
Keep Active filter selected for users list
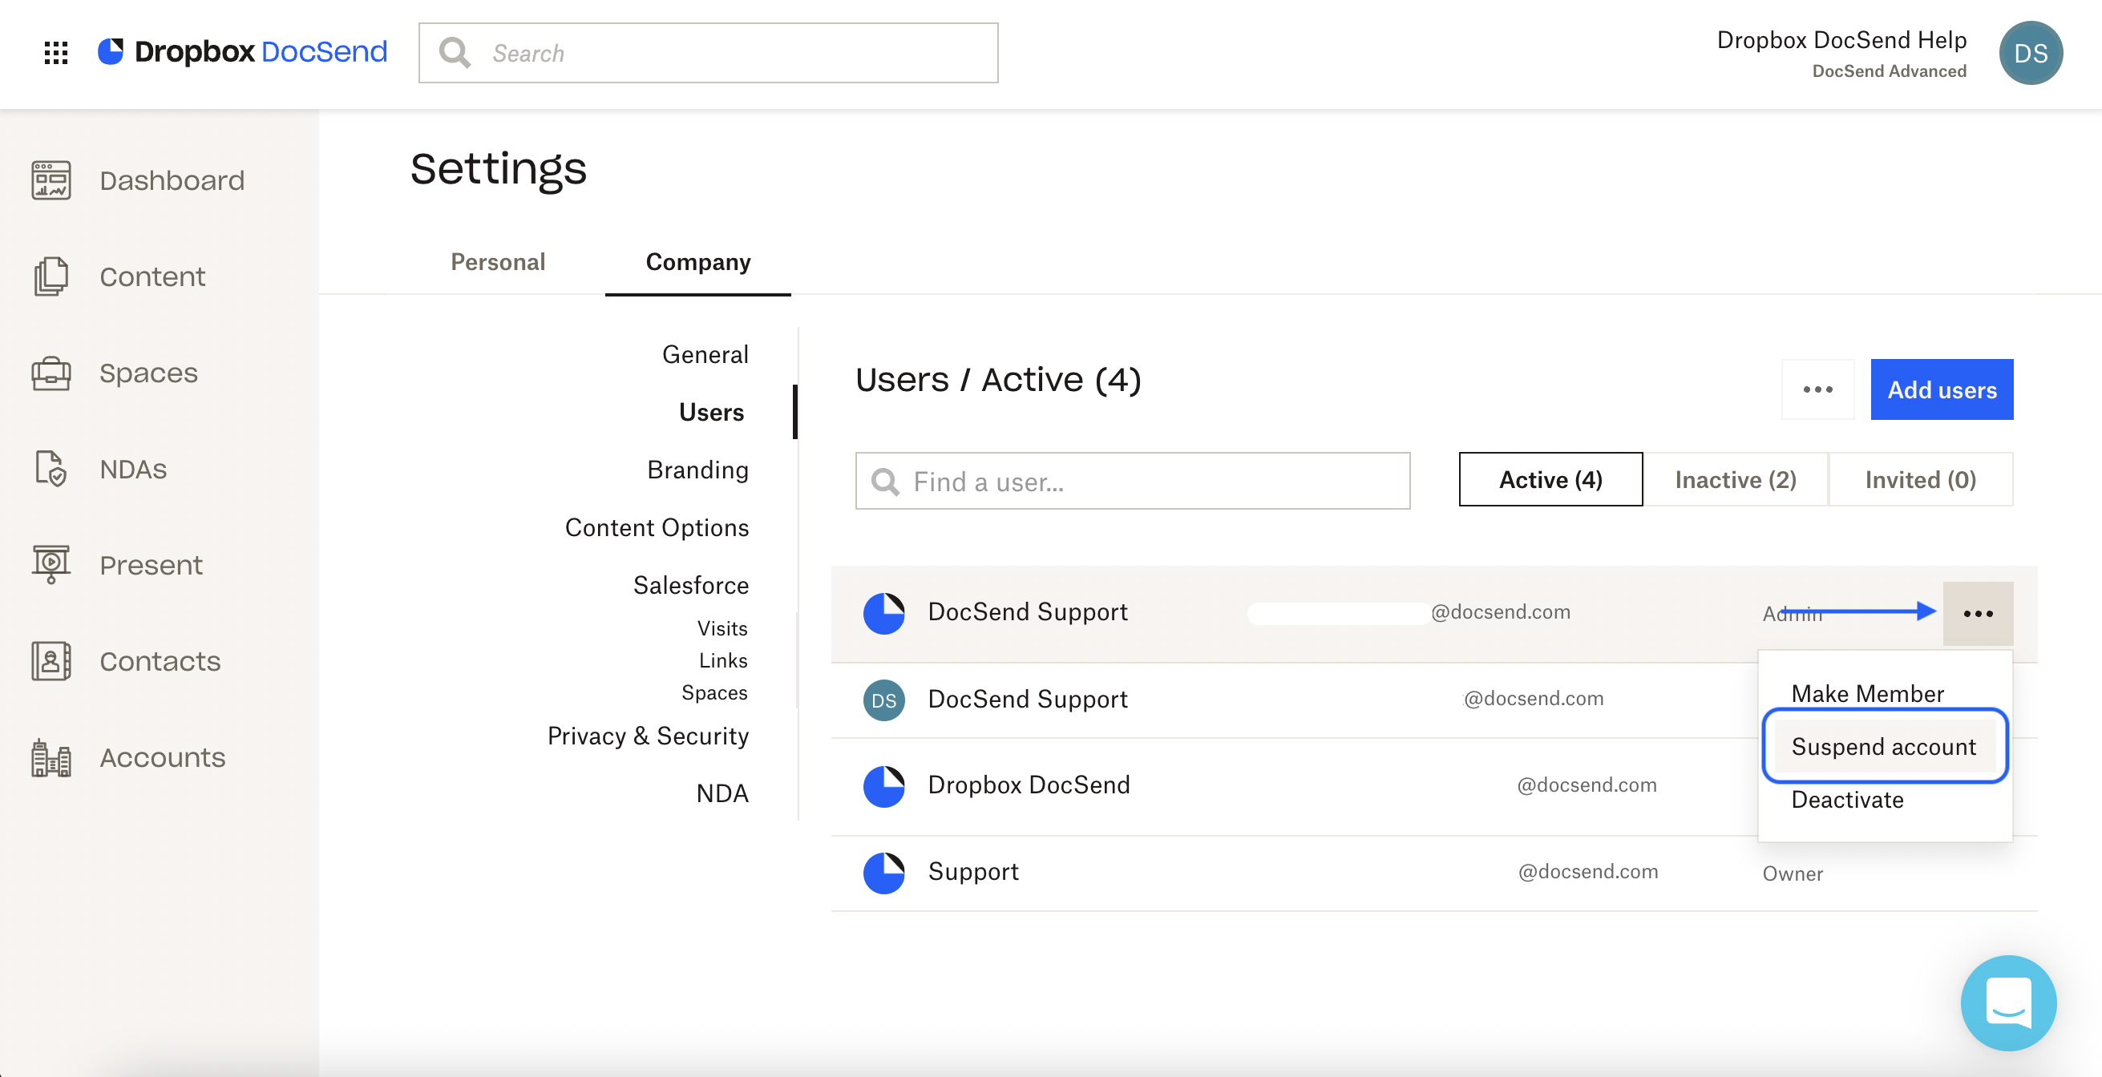coord(1550,480)
